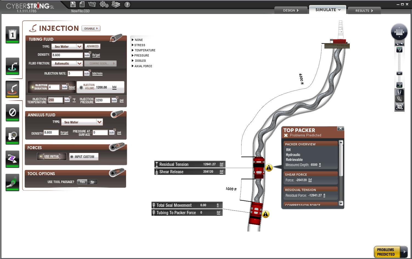Open the settings gears icon
Screen dimensions: 412x259
tap(104, 4)
